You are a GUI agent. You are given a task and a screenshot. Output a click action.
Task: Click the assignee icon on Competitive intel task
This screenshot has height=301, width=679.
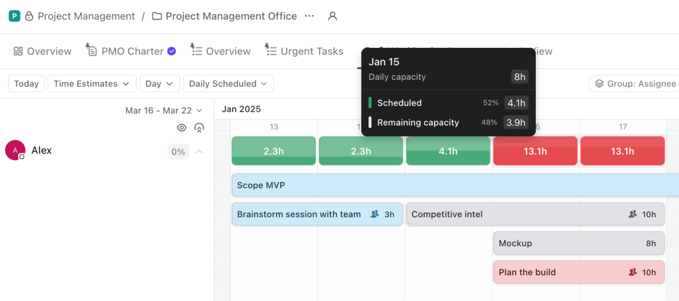click(x=632, y=214)
